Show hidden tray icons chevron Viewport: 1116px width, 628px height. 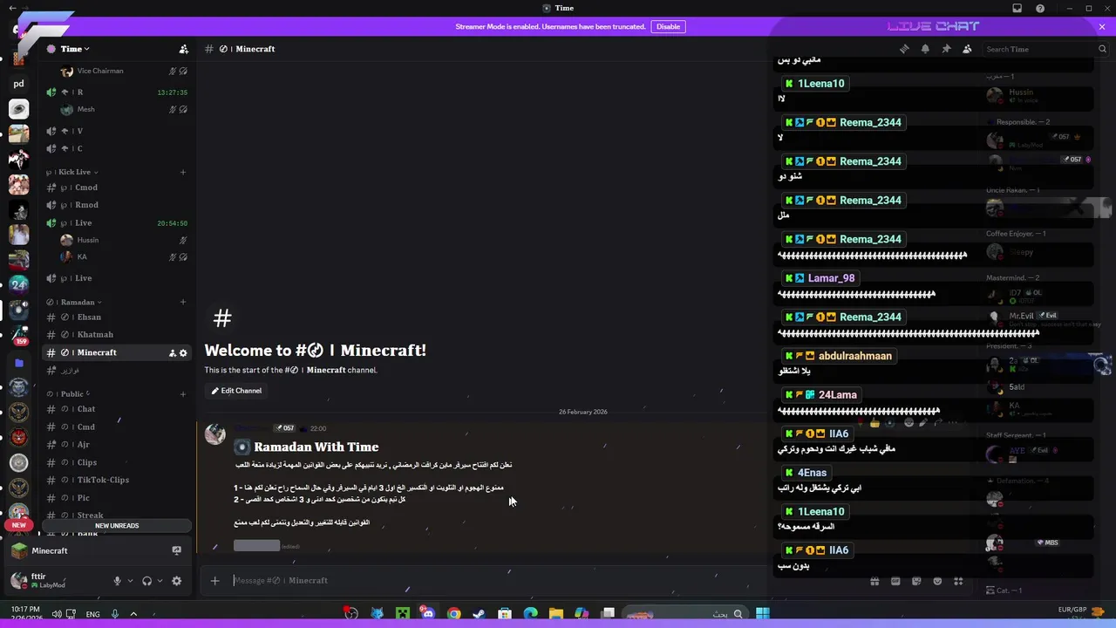[x=133, y=614]
